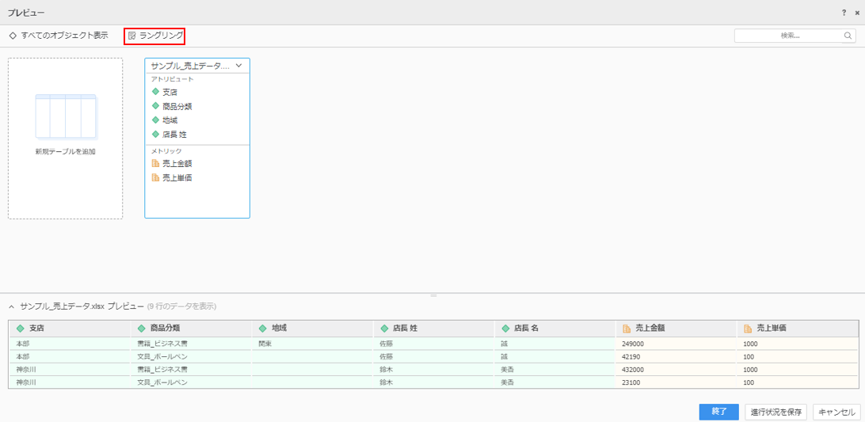Click the 支店 column header diamond icon
The image size is (865, 422).
(x=21, y=329)
